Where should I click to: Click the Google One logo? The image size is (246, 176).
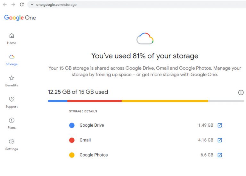coord(20,18)
